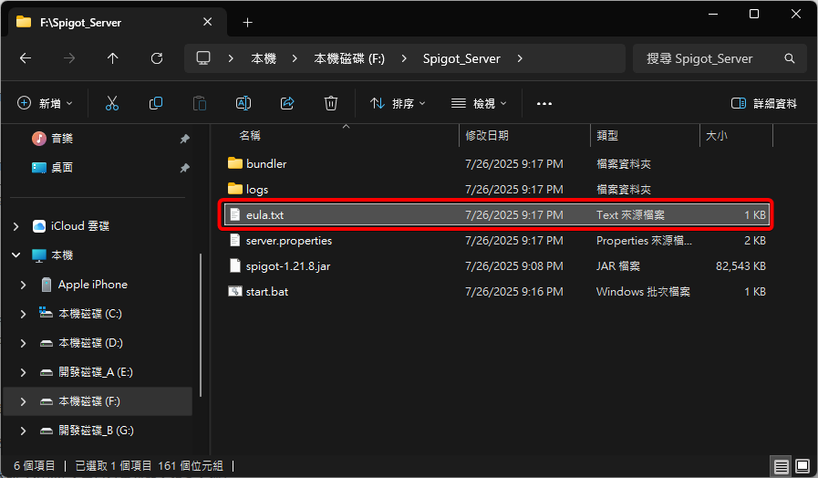
Task: Expand the Apple iPhone tree node
Action: coord(24,285)
